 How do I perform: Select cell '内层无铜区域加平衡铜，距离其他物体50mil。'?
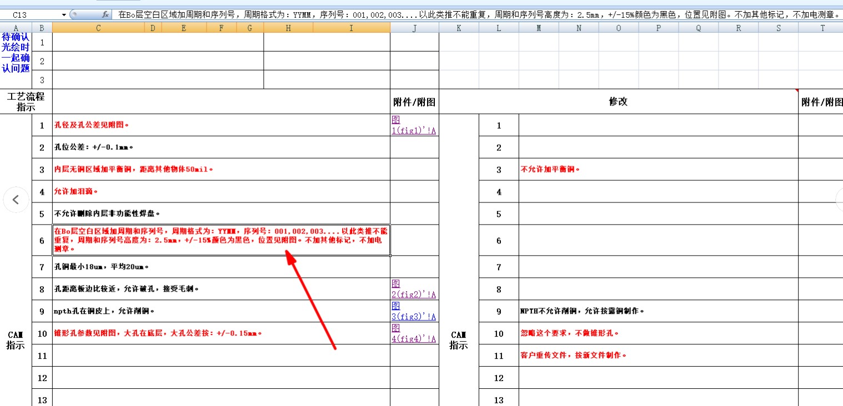pyautogui.click(x=221, y=169)
